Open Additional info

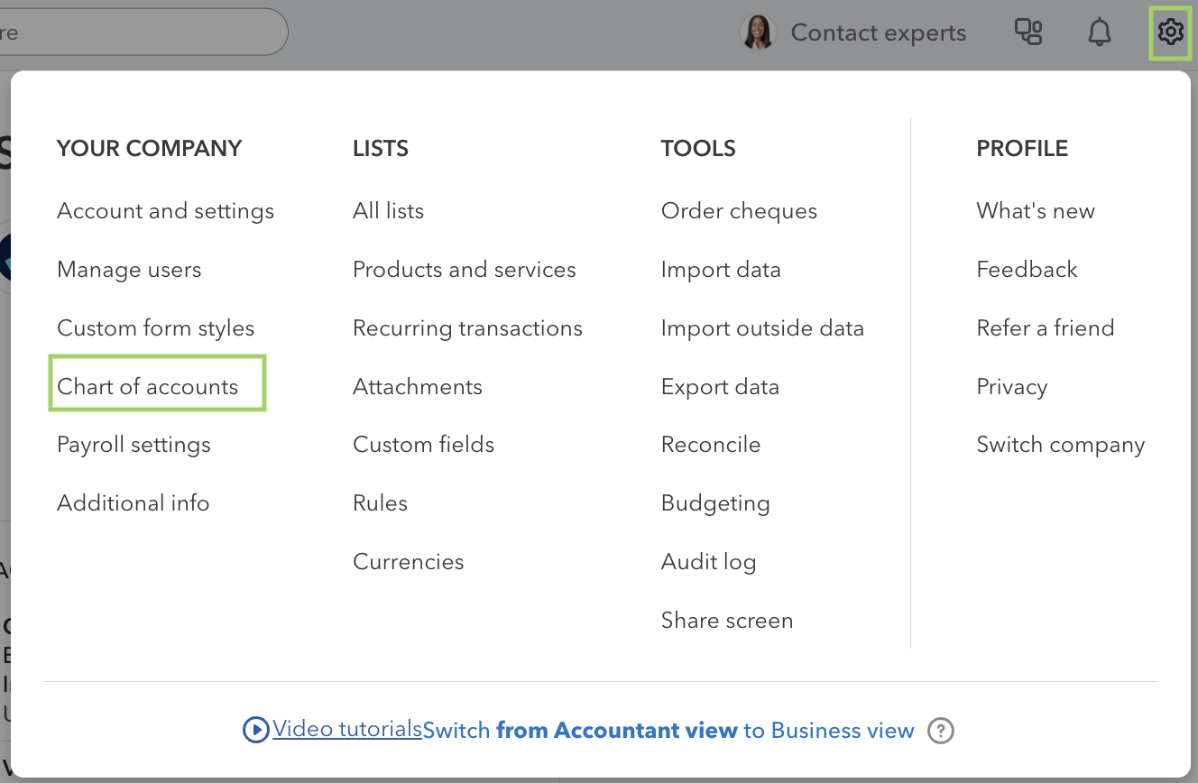tap(133, 503)
